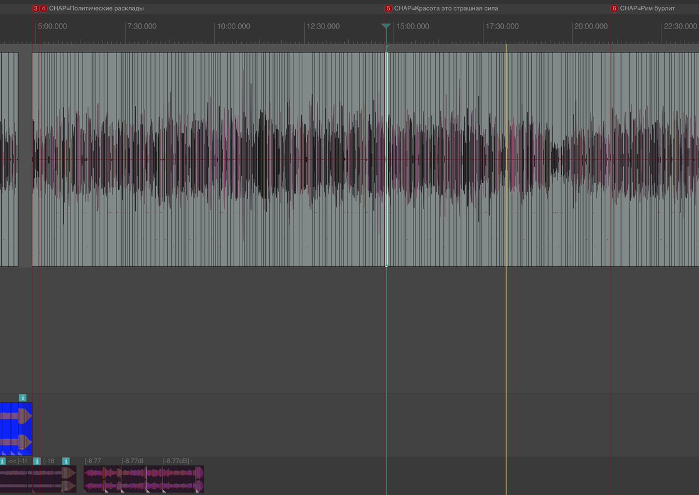The width and height of the screenshot is (699, 495).
Task: Click the 'CHAP=Политические расклады' marker label
Action: coord(97,9)
